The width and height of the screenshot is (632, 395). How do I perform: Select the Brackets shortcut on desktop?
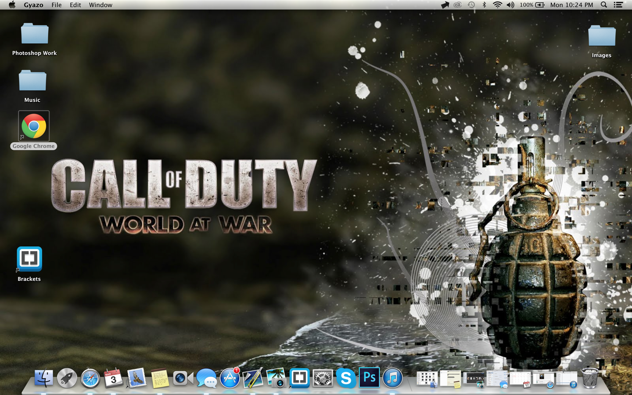(x=29, y=264)
